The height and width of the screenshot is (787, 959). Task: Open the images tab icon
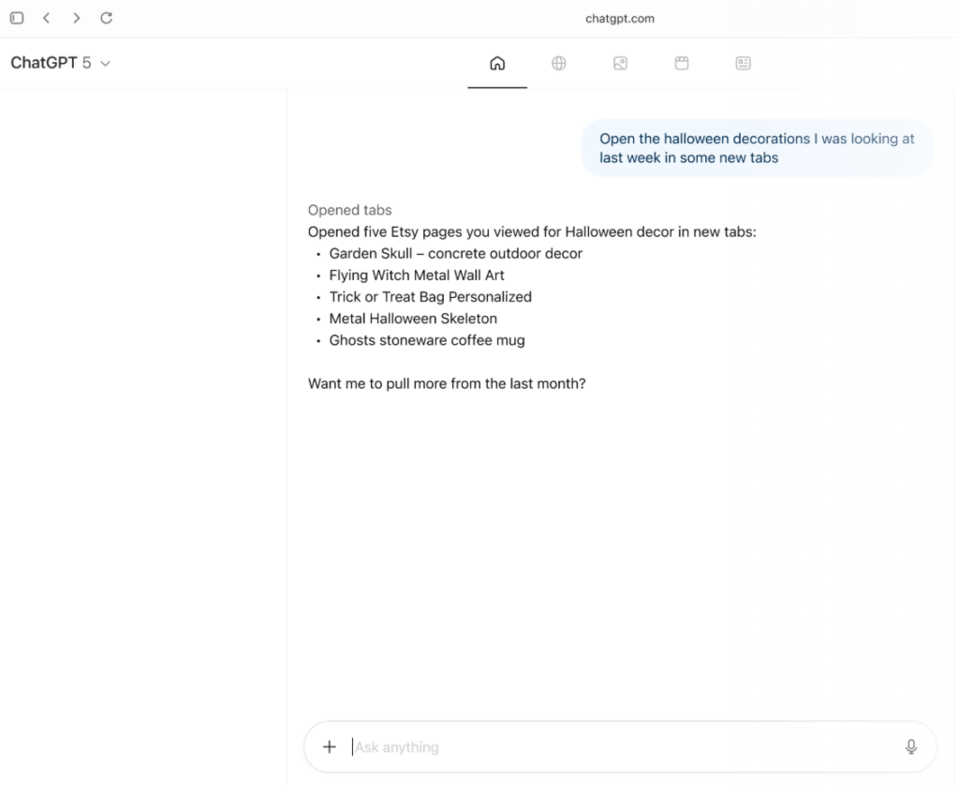[x=620, y=64]
